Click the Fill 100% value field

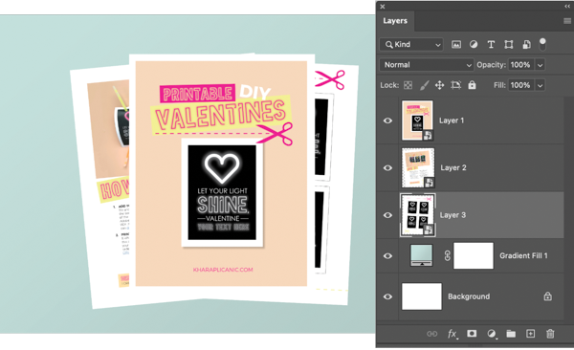click(x=520, y=85)
